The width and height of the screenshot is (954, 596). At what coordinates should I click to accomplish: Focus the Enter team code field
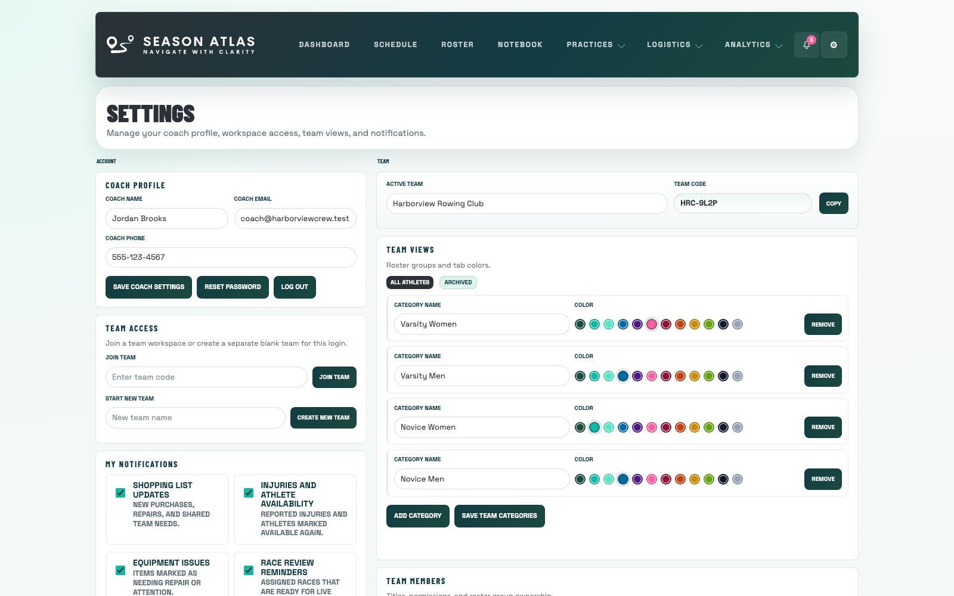pyautogui.click(x=206, y=377)
